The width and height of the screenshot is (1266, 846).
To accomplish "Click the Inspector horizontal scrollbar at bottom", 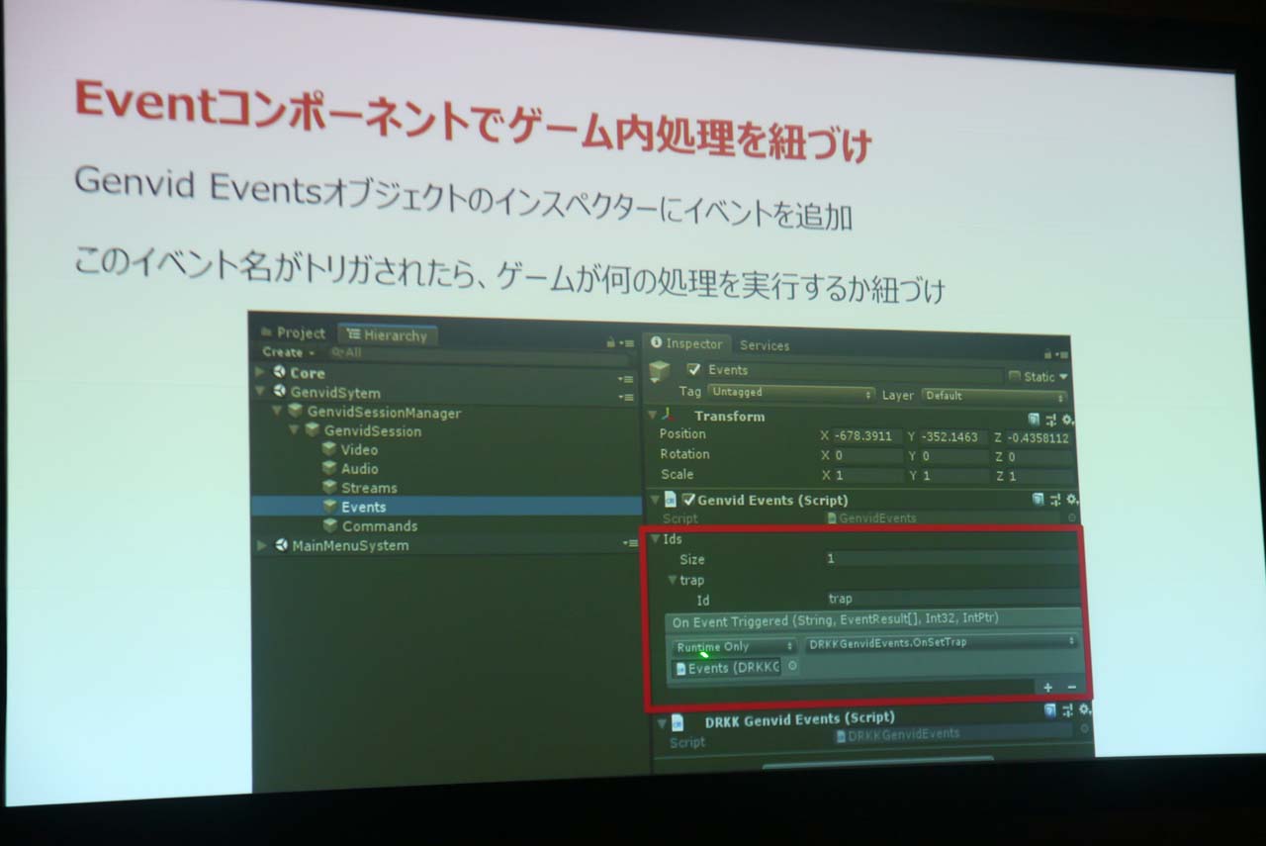I will click(x=877, y=761).
